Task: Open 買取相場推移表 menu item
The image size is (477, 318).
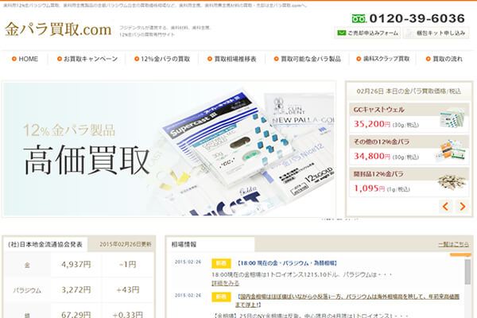Action: [x=232, y=59]
